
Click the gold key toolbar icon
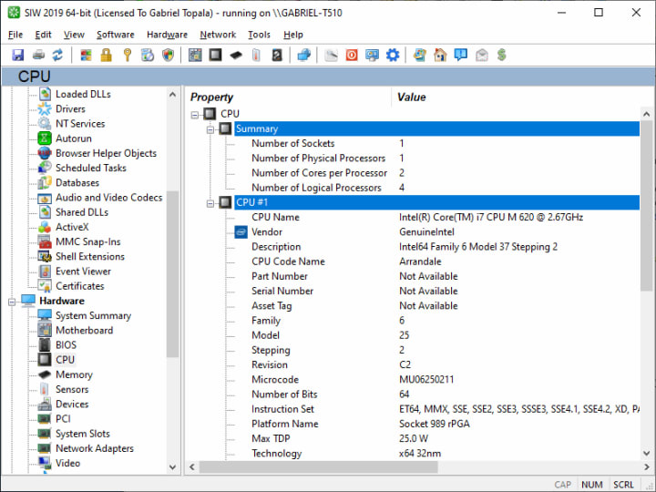click(128, 55)
